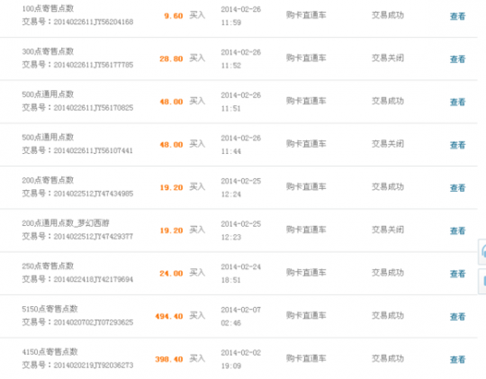The height and width of the screenshot is (379, 486).
Task: Click the 4150点寄售点数 item title
Action: [49, 352]
